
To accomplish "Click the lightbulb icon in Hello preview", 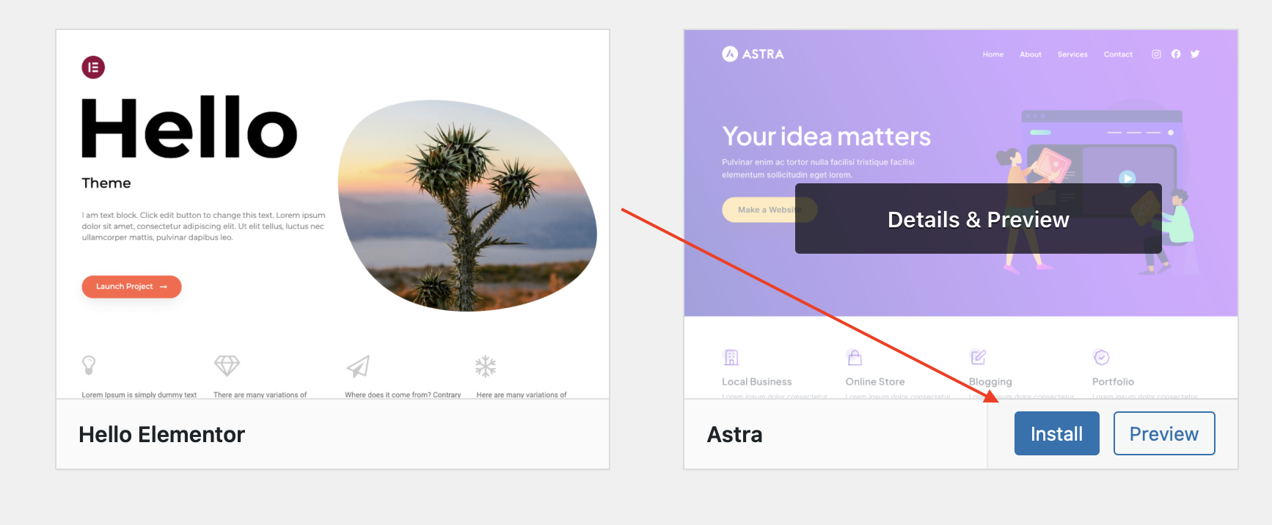I will click(89, 364).
